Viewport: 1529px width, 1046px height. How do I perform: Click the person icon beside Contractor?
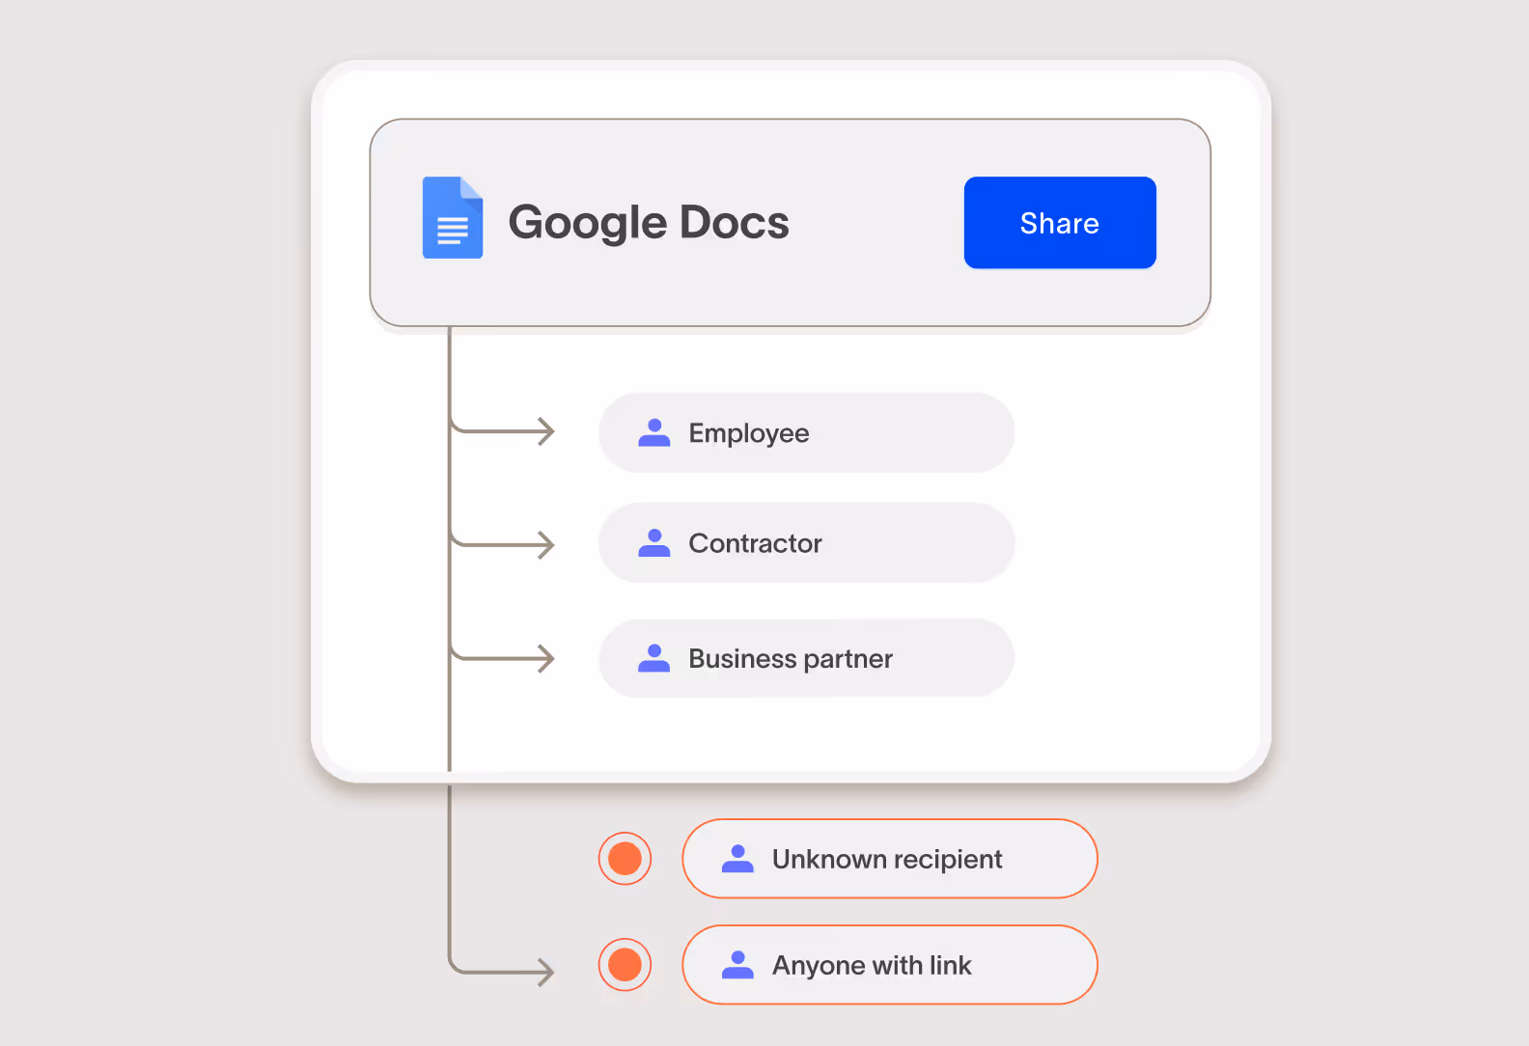pyautogui.click(x=654, y=542)
